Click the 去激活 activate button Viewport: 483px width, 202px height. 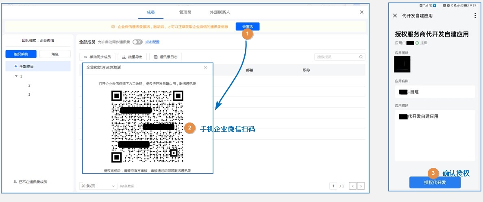click(247, 26)
